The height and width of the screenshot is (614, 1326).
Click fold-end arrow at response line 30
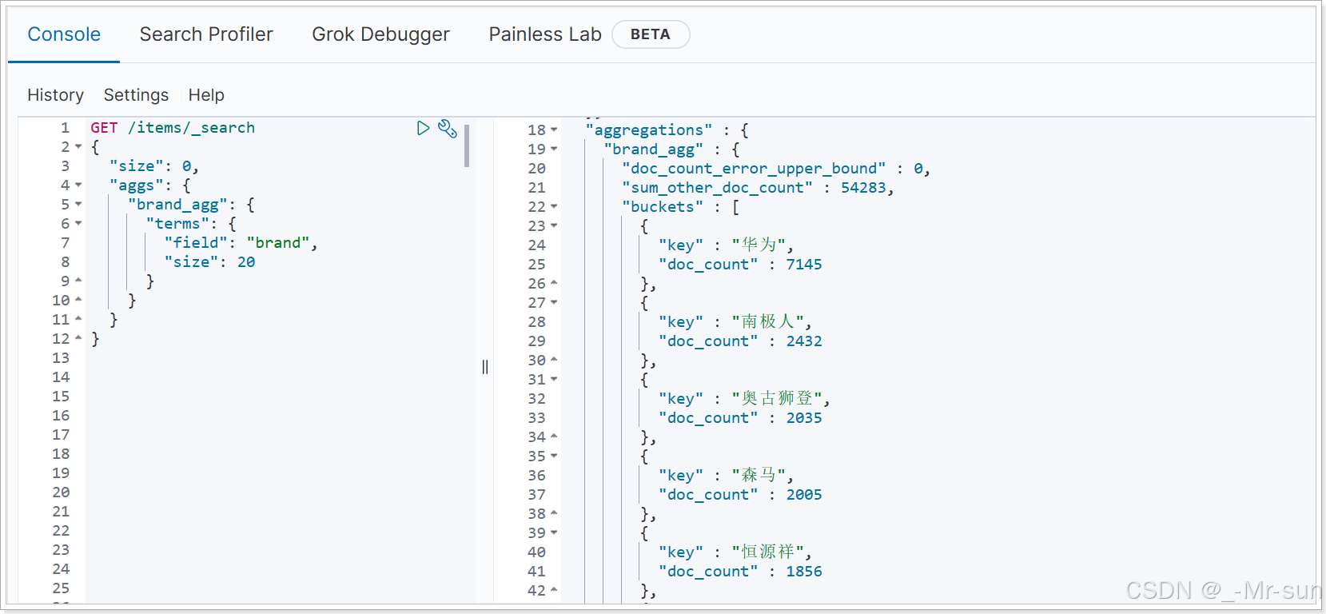point(554,360)
